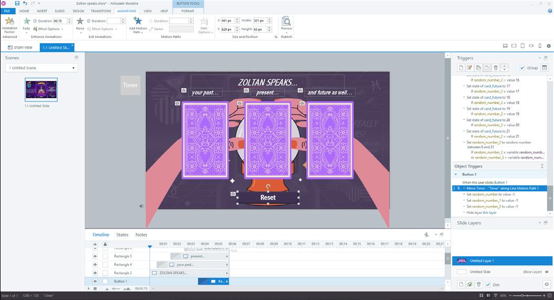Open entrance Effect Options dropdown
Image resolution: width=554 pixels, height=300 pixels.
point(48,29)
